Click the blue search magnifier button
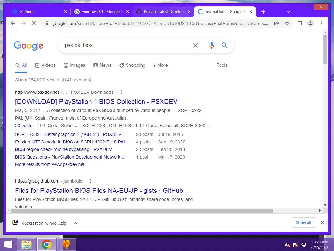334x251 pixels. pyautogui.click(x=224, y=45)
